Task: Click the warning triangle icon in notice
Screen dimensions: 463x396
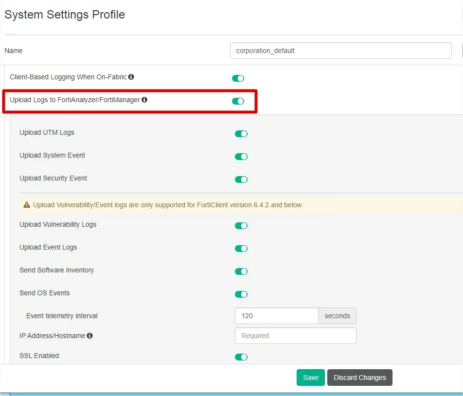Action: click(x=27, y=205)
